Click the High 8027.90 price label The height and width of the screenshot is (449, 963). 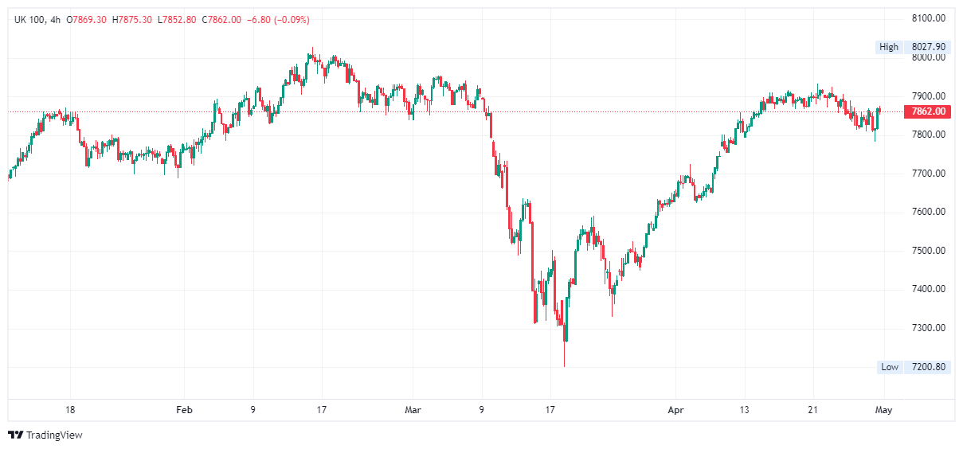click(912, 47)
